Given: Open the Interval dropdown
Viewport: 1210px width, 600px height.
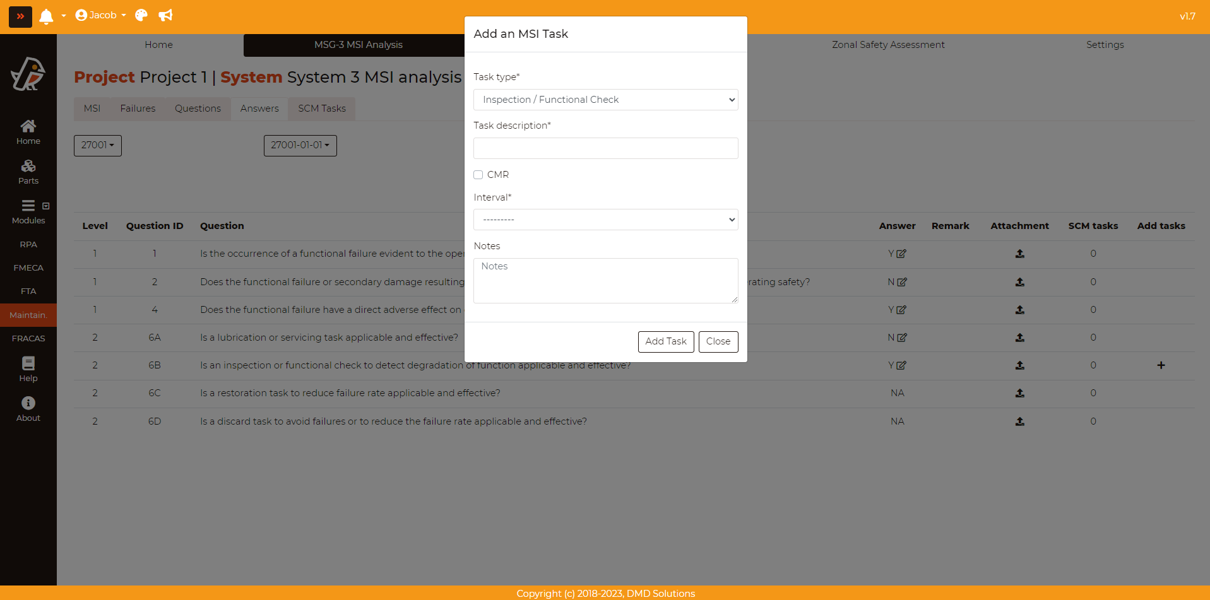Looking at the screenshot, I should coord(605,220).
